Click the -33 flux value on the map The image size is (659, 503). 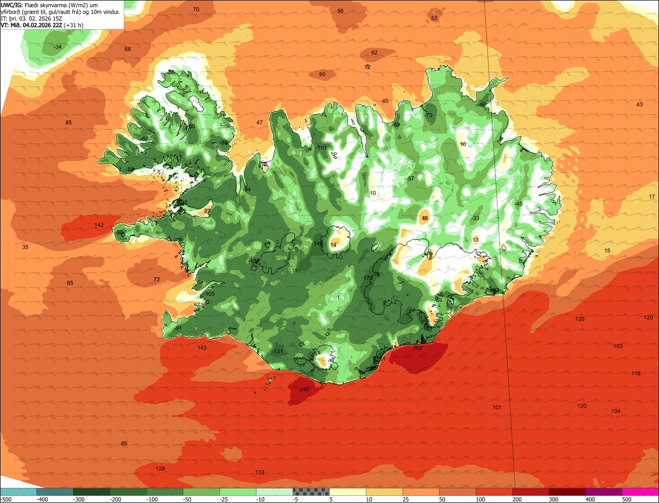[x=475, y=219]
